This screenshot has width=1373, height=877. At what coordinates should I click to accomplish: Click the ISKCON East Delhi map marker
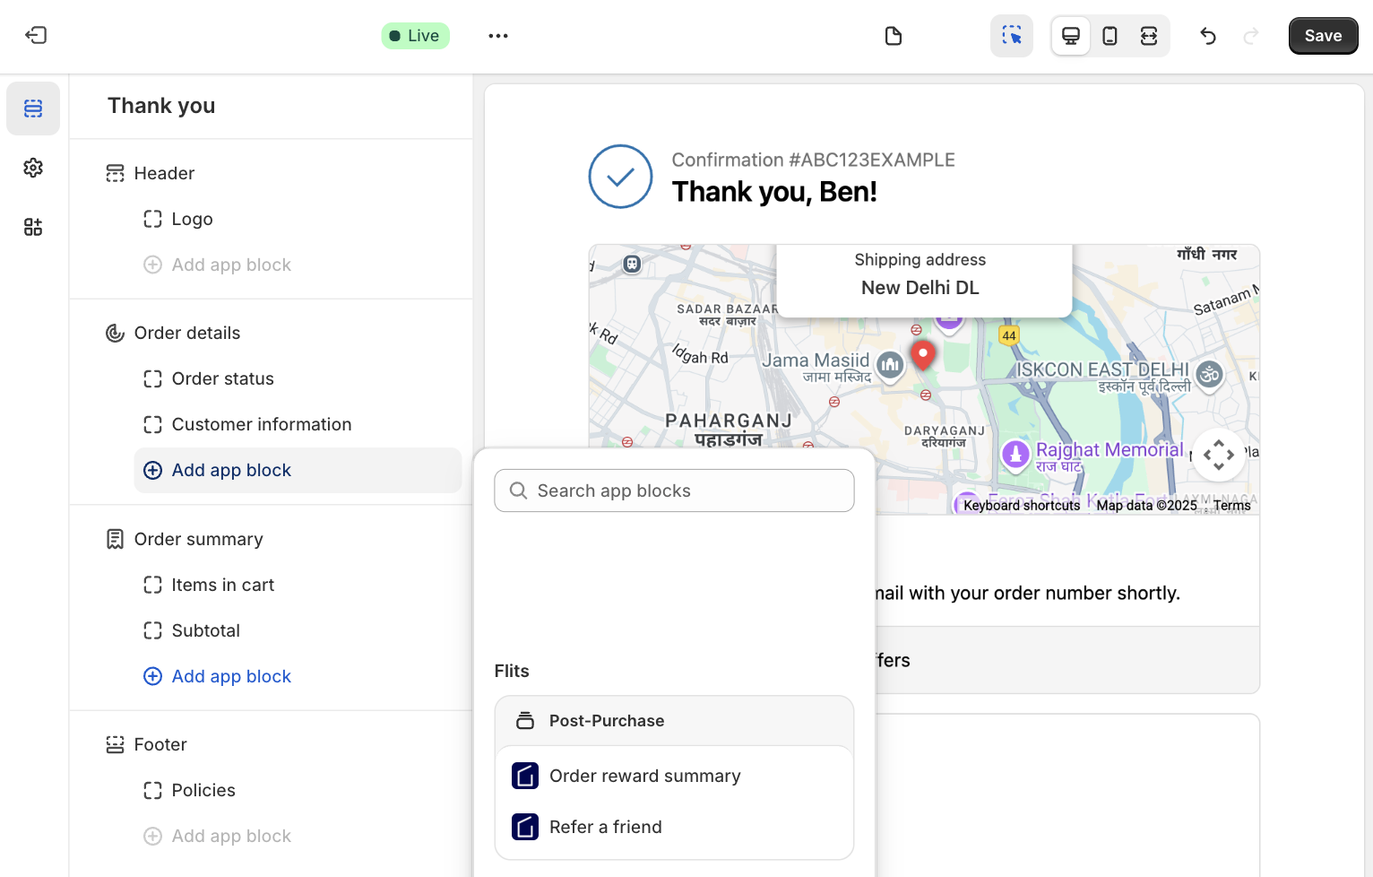tap(1210, 375)
